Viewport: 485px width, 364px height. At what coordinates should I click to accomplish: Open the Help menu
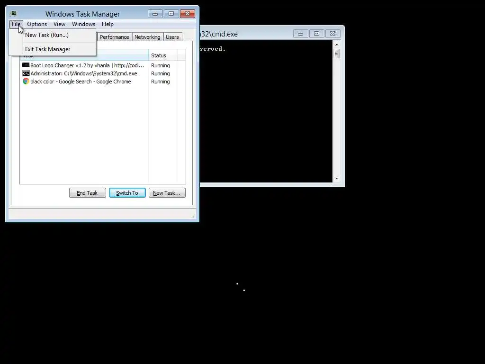click(108, 24)
